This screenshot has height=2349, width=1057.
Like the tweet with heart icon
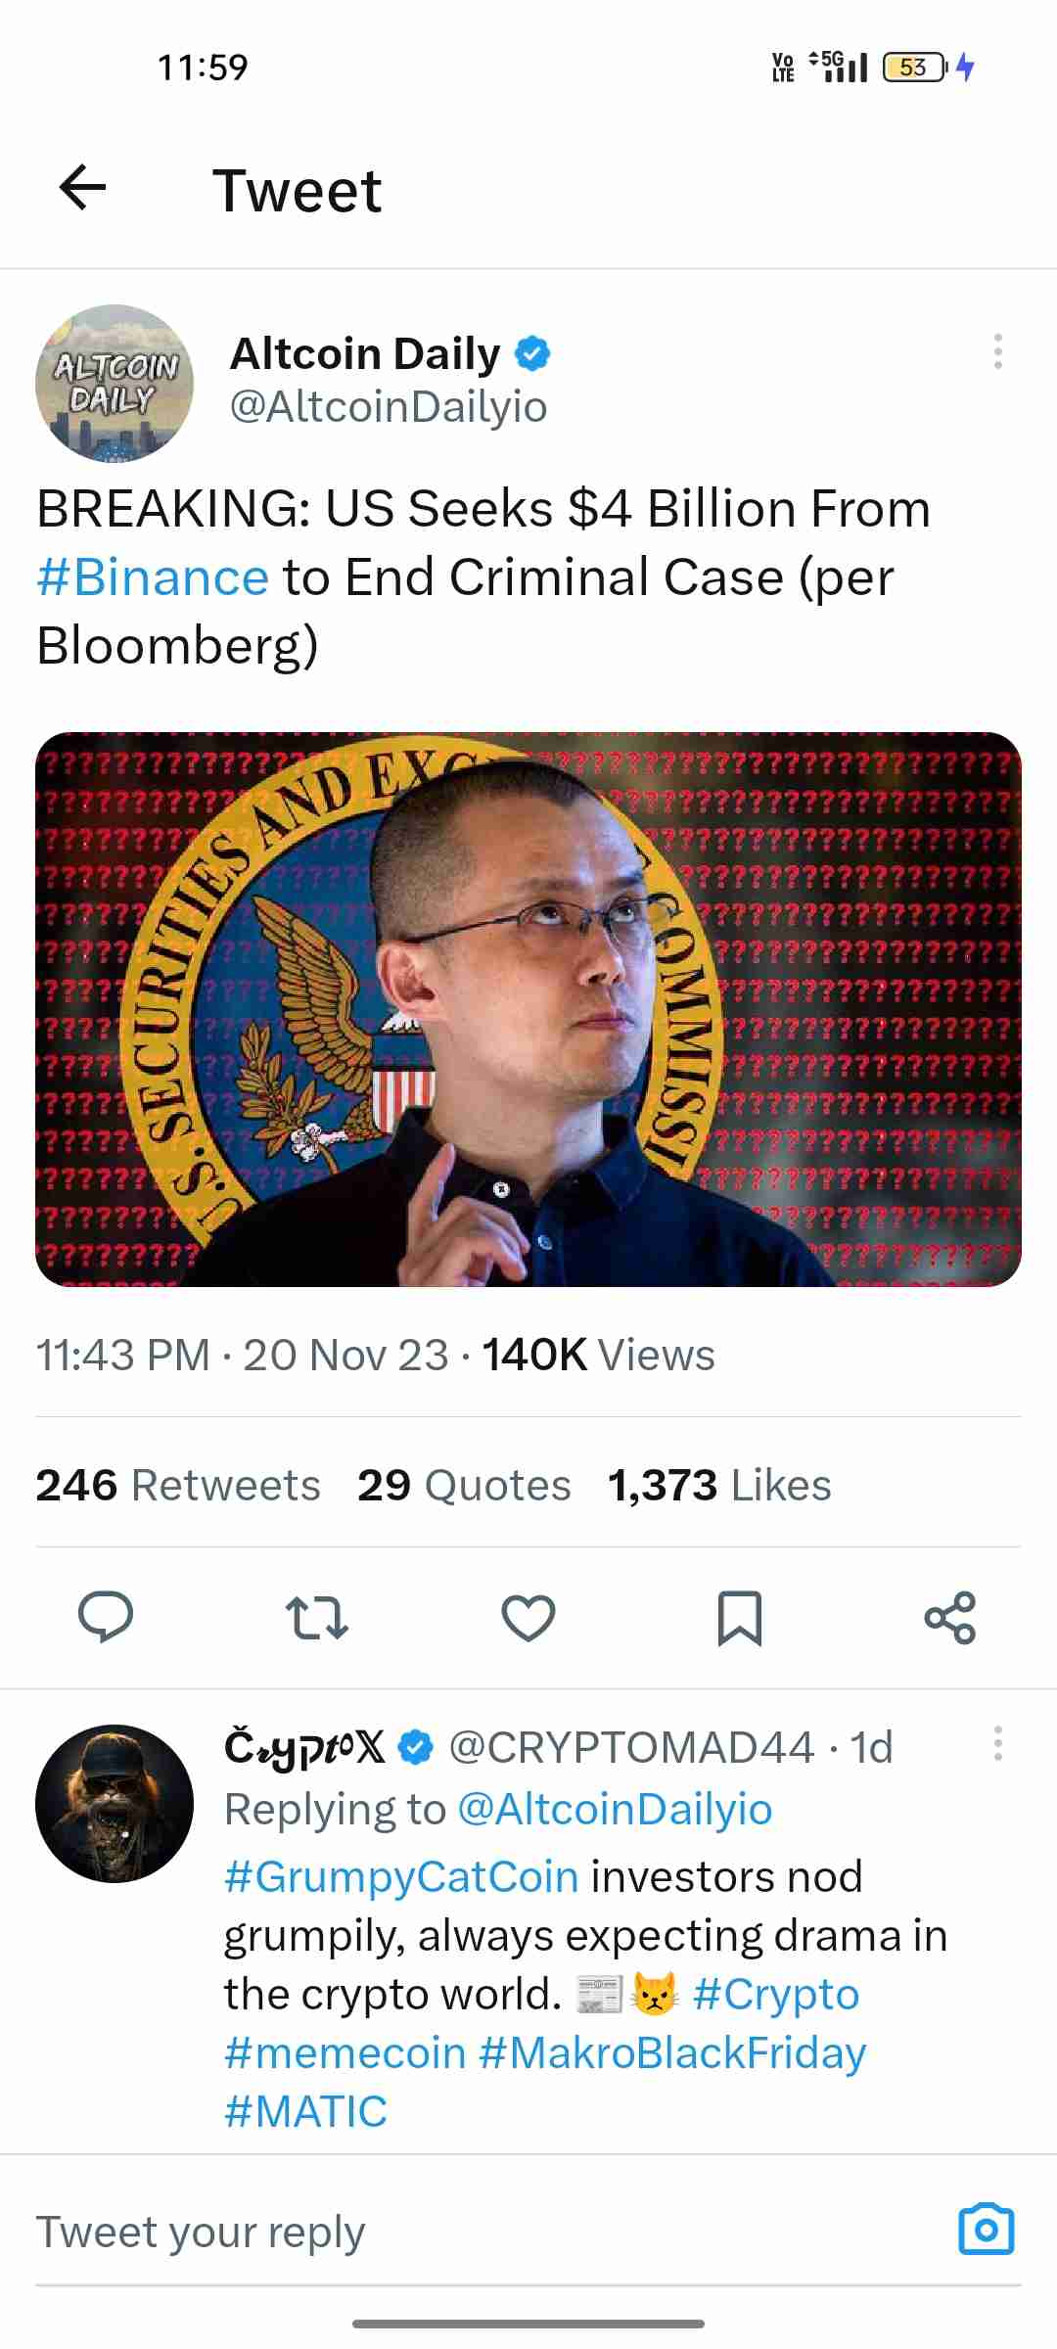[x=528, y=1617]
